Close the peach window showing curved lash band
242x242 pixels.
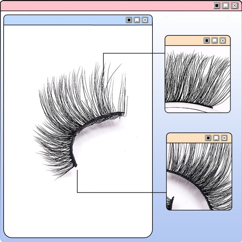(224, 138)
